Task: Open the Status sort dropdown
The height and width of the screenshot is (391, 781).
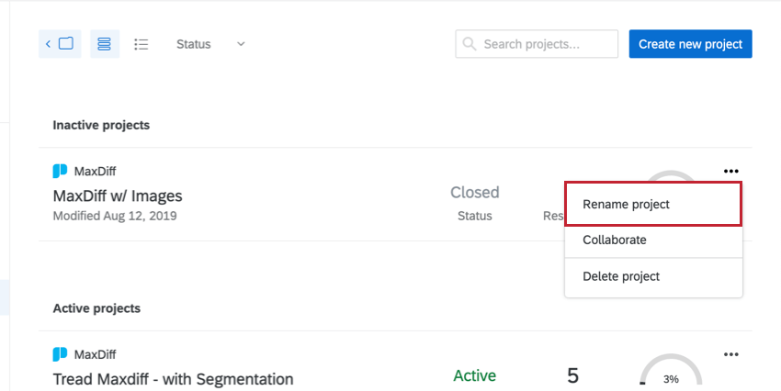Action: [210, 44]
